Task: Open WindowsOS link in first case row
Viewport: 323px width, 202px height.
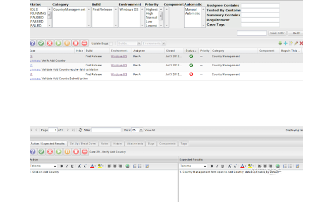Action: pos(119,57)
